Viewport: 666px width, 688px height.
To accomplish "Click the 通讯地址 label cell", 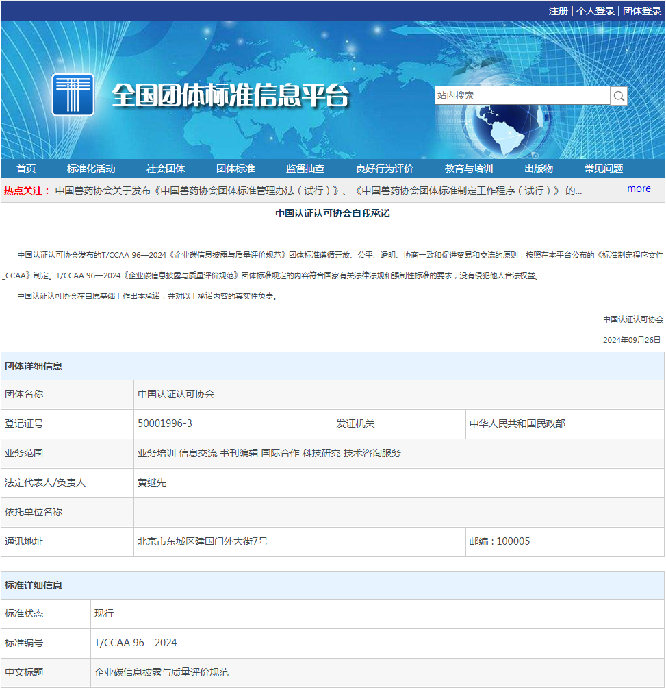I will (x=68, y=542).
